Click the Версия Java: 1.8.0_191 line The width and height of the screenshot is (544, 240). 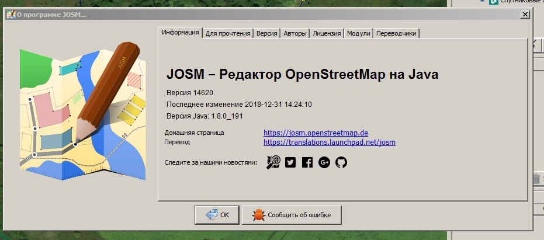(x=205, y=116)
